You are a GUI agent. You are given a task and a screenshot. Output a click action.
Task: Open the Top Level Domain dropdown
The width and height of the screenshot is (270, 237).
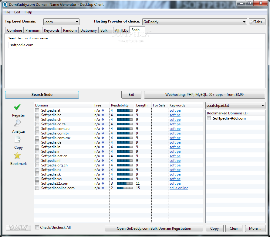(61, 22)
